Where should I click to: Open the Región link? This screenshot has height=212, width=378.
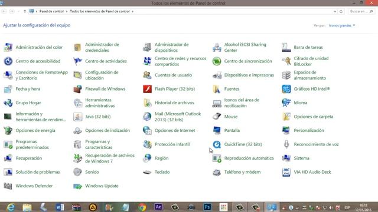tap(161, 158)
